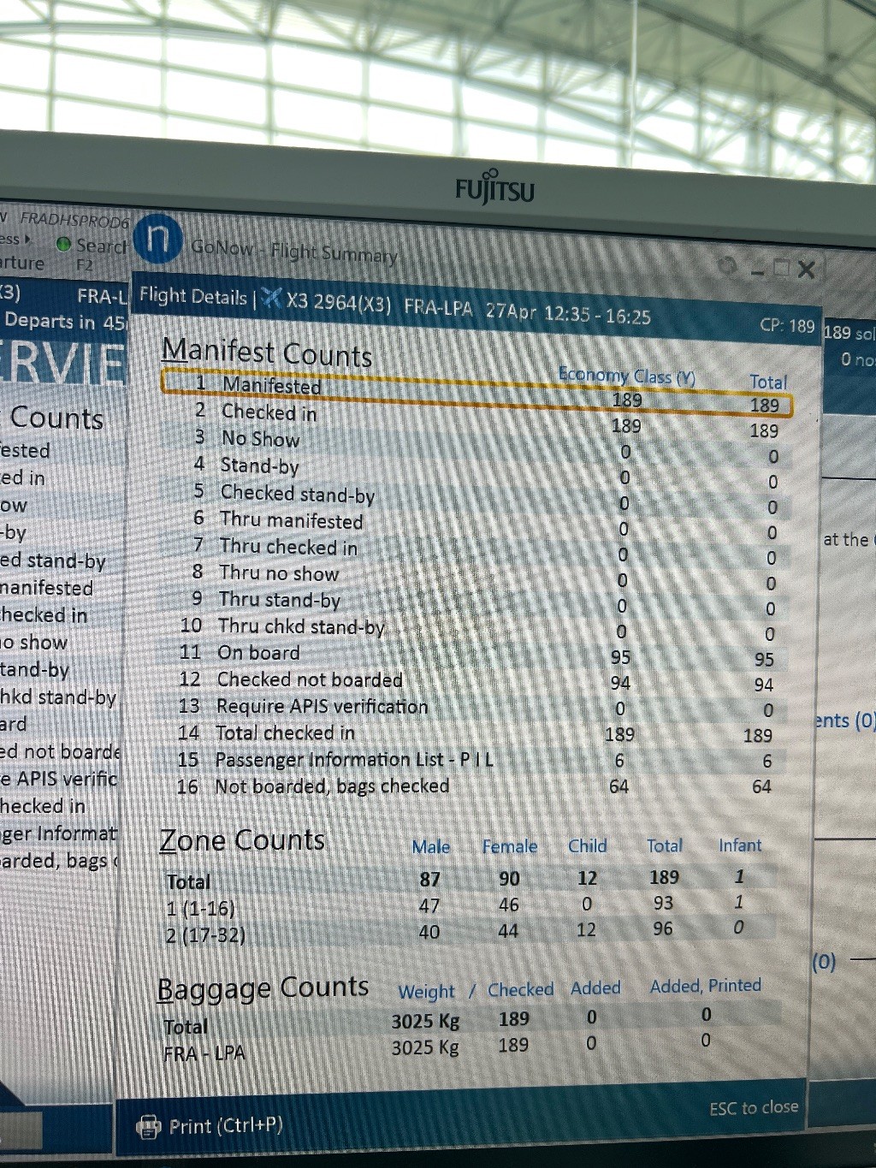Close the Flight Summary dialog with X

click(x=806, y=270)
